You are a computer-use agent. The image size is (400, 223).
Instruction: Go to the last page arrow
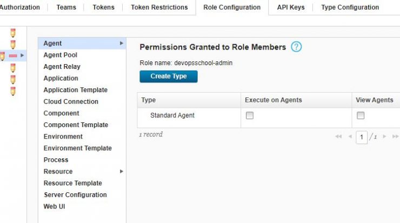[x=395, y=136]
